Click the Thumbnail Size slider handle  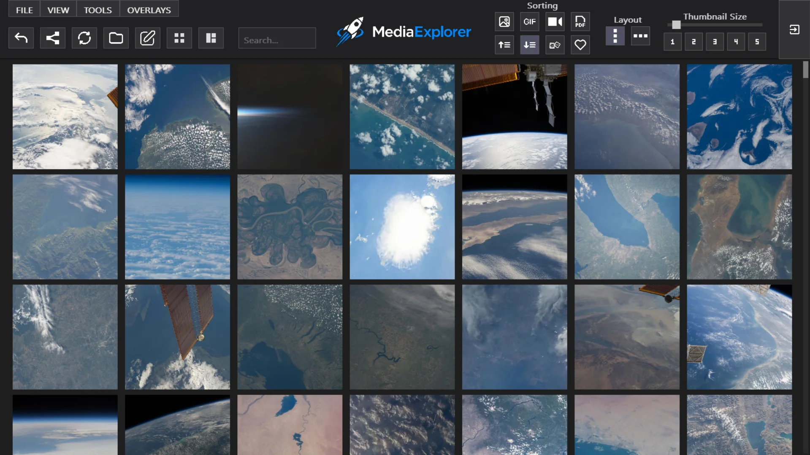[676, 25]
